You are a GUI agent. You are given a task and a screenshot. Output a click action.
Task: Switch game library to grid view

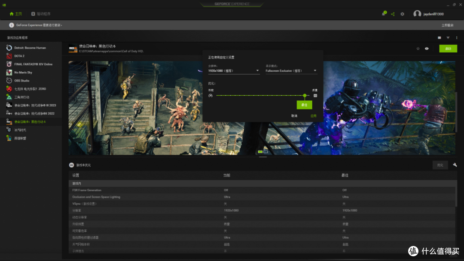tap(439, 37)
